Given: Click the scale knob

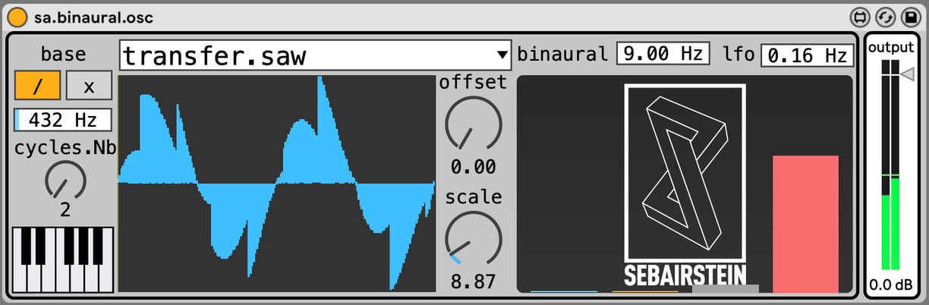Looking at the screenshot, I should [x=473, y=238].
